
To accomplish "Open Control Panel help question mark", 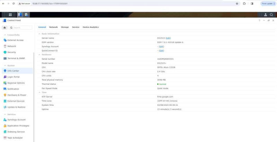I will [x=259, y=20].
